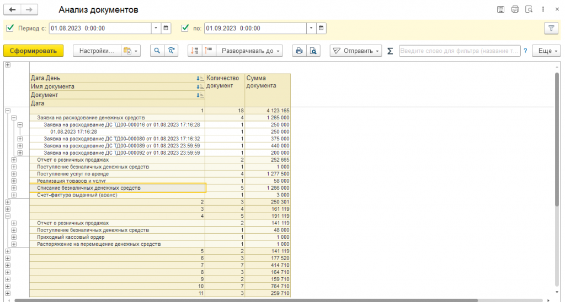Click the save icon in title bar
This screenshot has height=302, width=565.
pyautogui.click(x=501, y=9)
